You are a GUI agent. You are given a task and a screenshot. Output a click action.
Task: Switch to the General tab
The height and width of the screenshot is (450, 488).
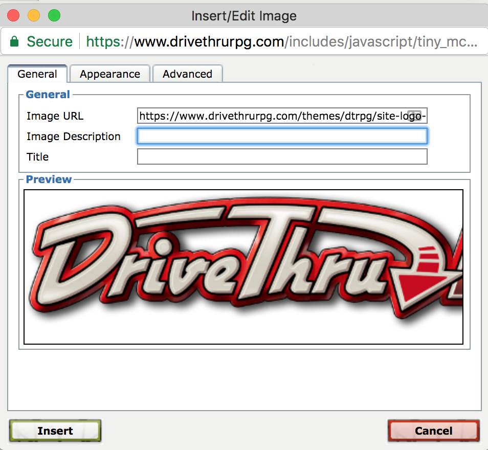tap(37, 74)
